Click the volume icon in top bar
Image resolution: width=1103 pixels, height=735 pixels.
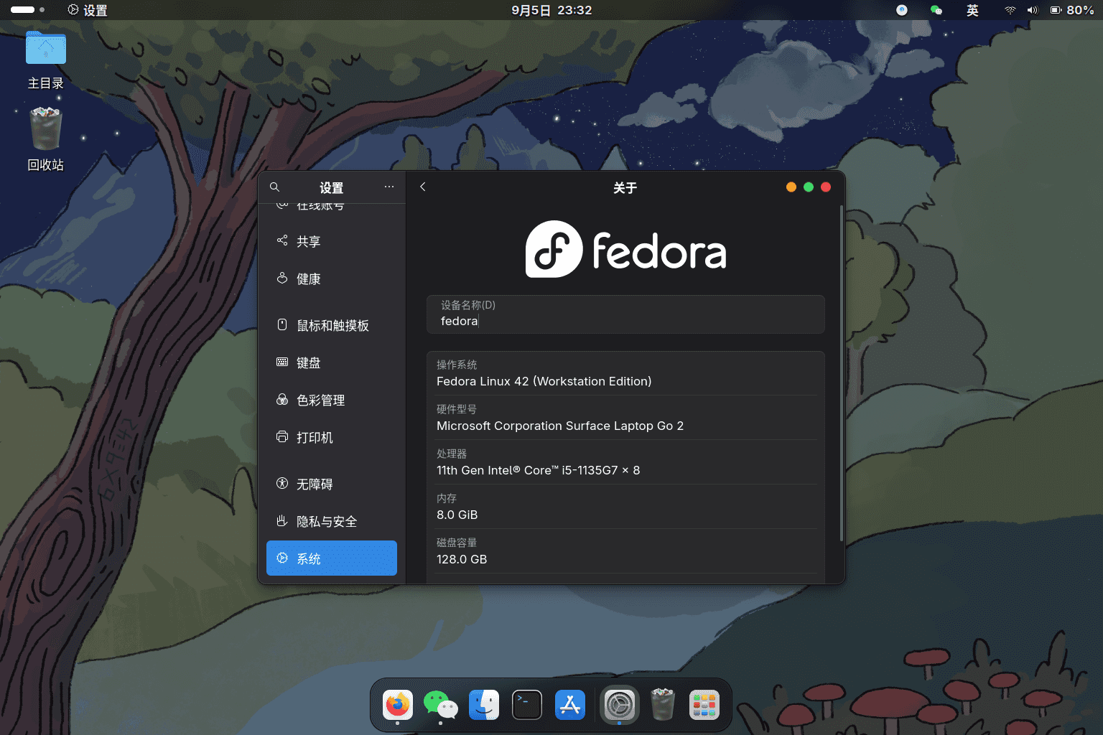click(x=1033, y=10)
